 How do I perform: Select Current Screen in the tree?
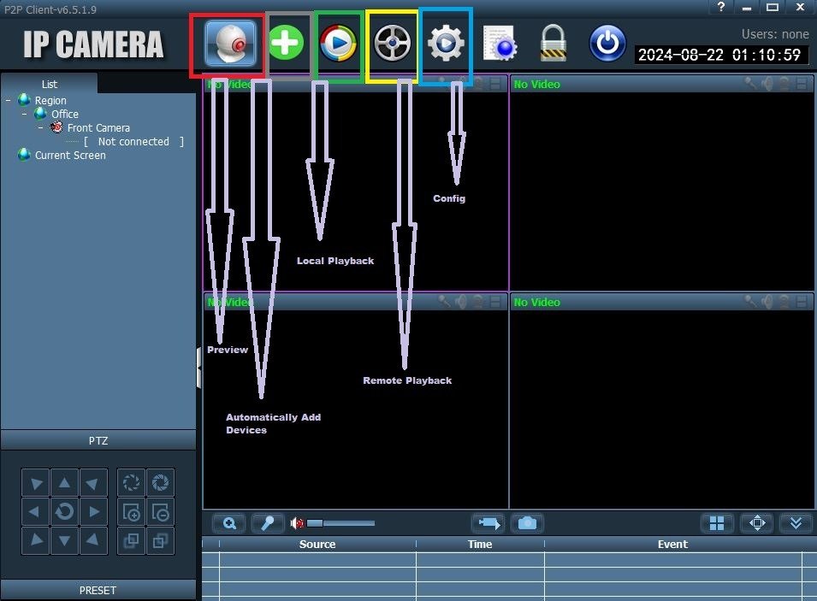(x=70, y=156)
